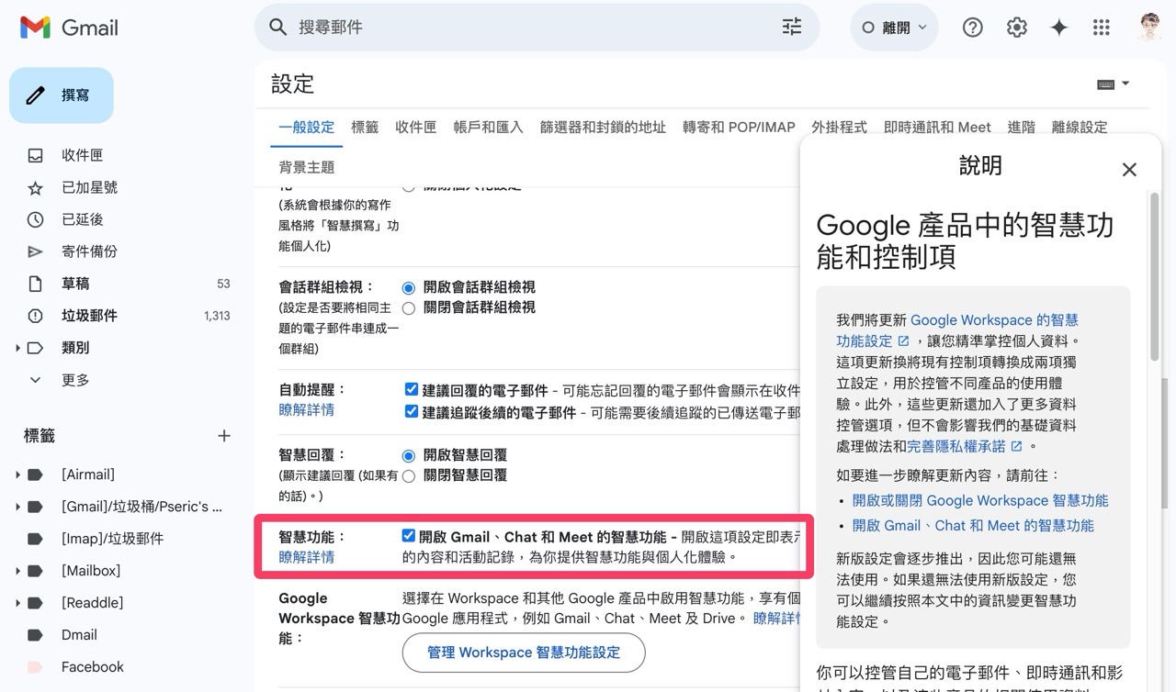Click the help panel scrollbar

click(x=1154, y=275)
